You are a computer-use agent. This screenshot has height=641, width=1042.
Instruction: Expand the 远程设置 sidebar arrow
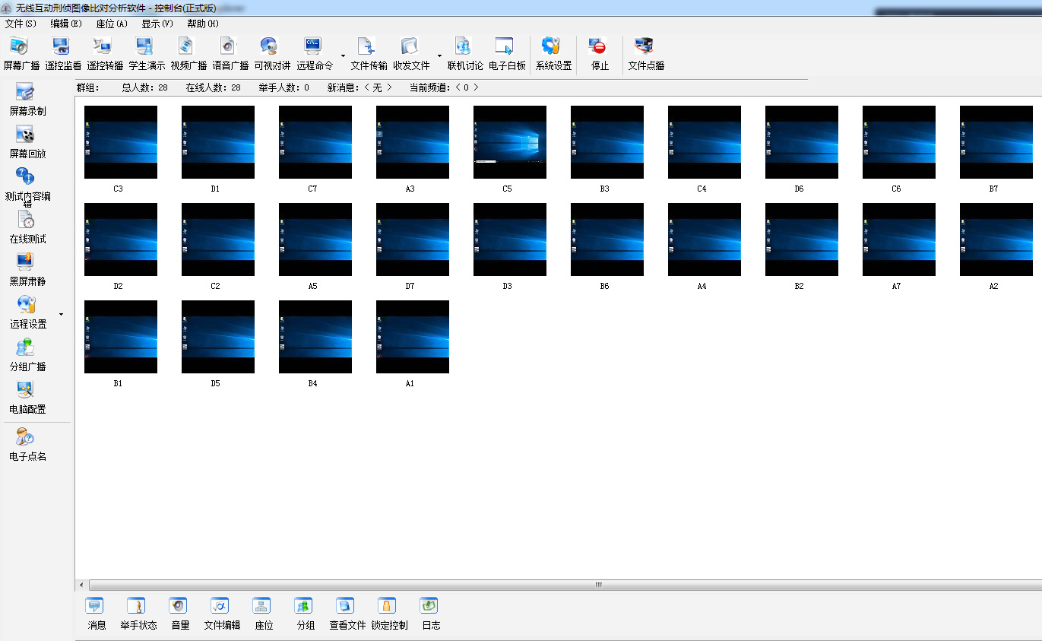coord(62,314)
